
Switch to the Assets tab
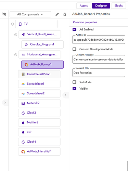[84, 5]
